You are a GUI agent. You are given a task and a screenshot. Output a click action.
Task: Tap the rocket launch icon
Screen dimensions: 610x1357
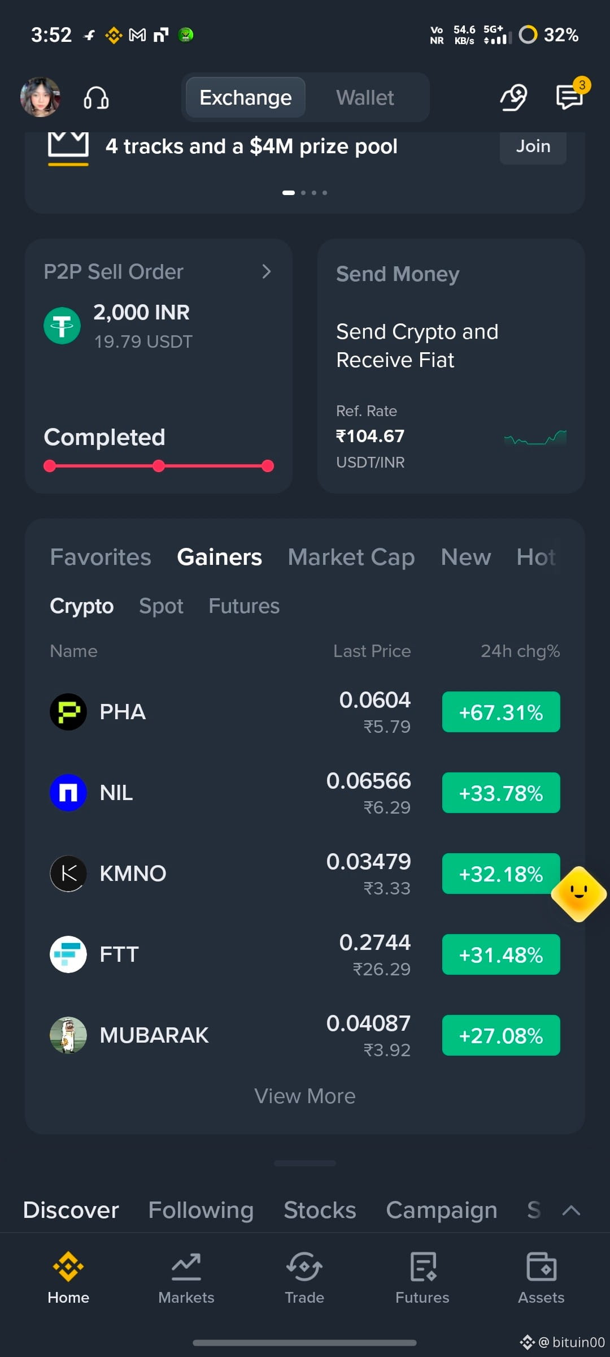tap(513, 98)
